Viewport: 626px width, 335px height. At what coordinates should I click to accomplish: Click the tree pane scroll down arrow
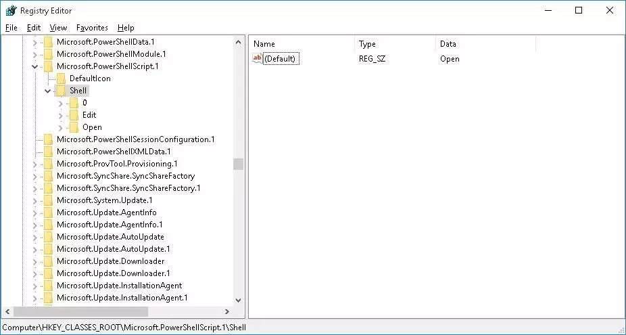tap(239, 300)
